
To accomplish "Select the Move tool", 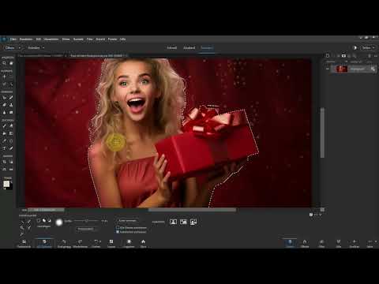I will 4,77.
